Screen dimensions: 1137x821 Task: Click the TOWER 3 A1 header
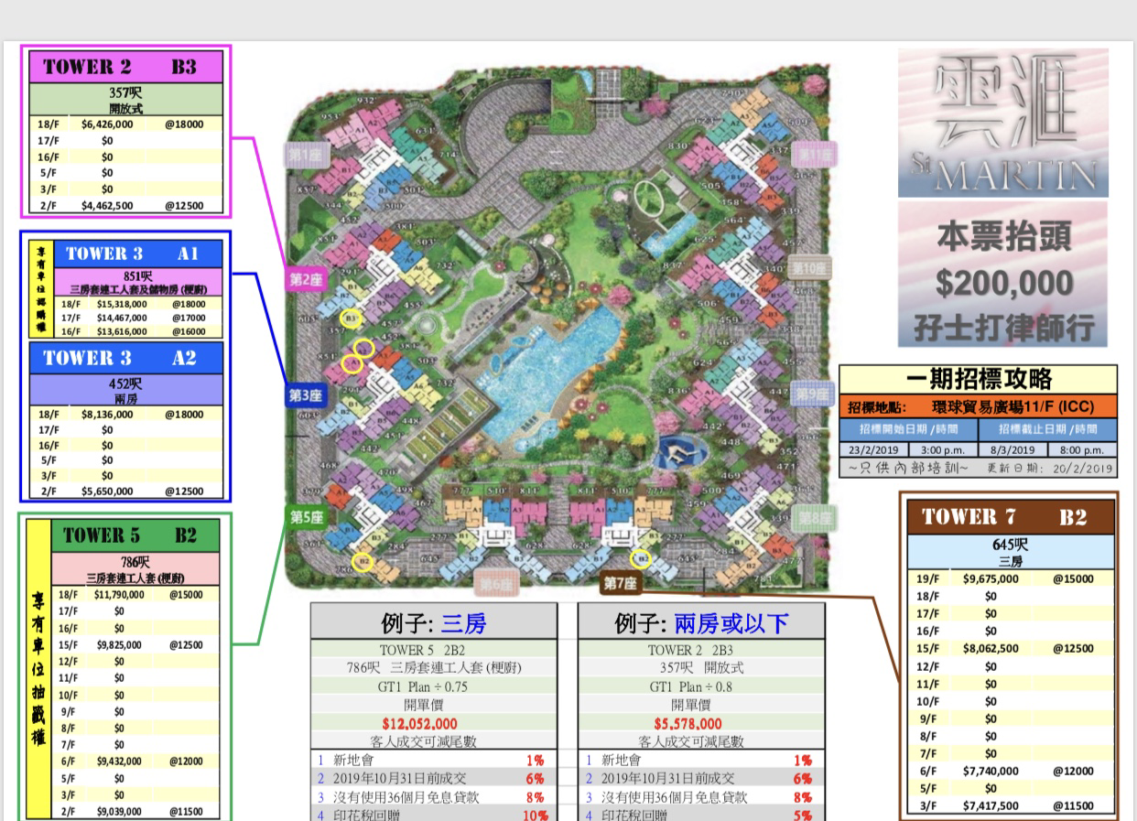138,254
